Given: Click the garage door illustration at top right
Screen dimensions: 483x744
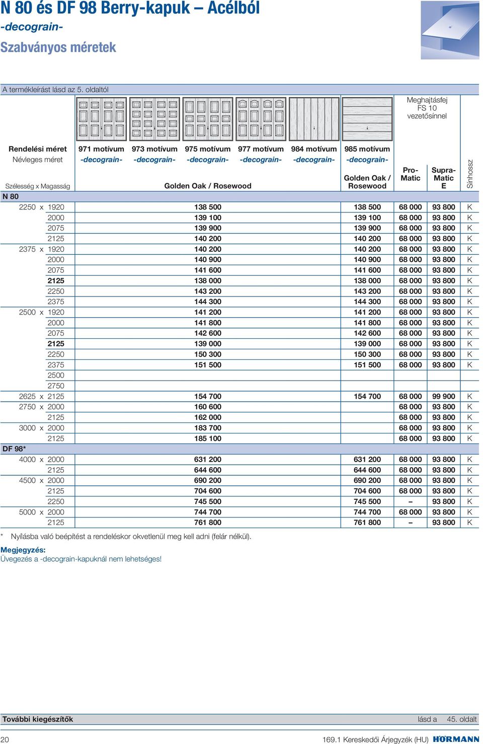Looking at the screenshot, I should click(450, 30).
